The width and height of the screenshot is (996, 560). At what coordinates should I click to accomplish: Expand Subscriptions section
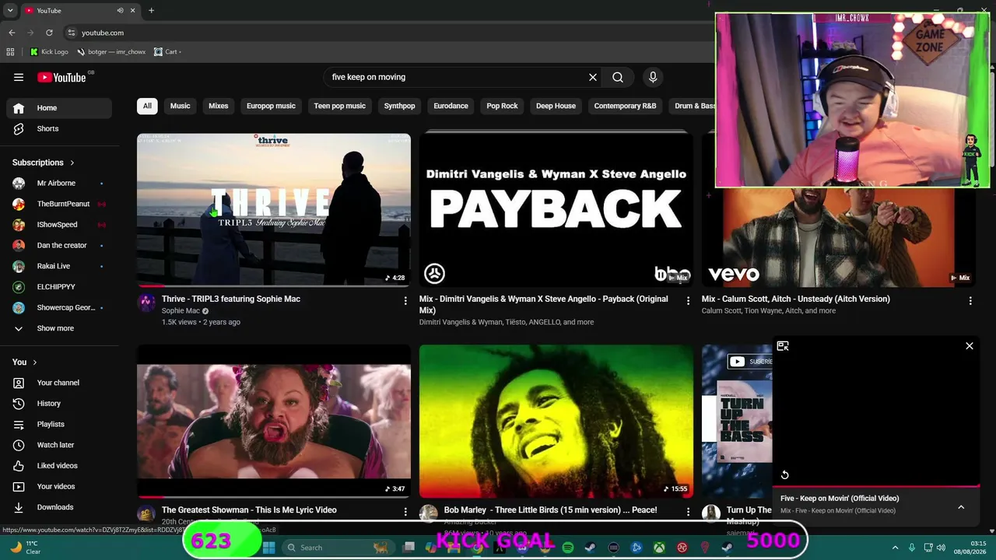pyautogui.click(x=44, y=163)
